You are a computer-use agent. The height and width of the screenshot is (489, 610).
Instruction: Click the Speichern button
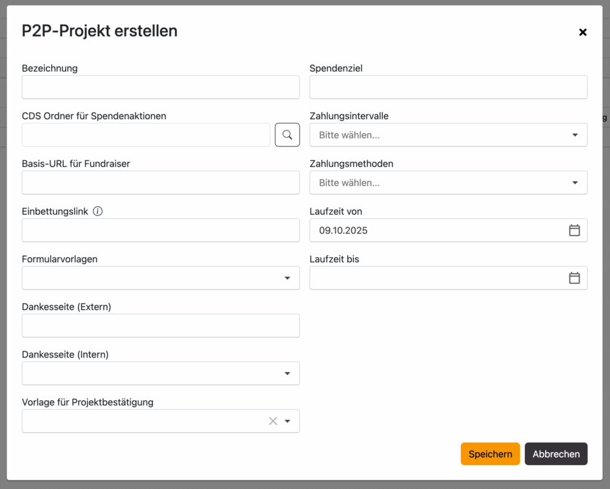pos(490,454)
